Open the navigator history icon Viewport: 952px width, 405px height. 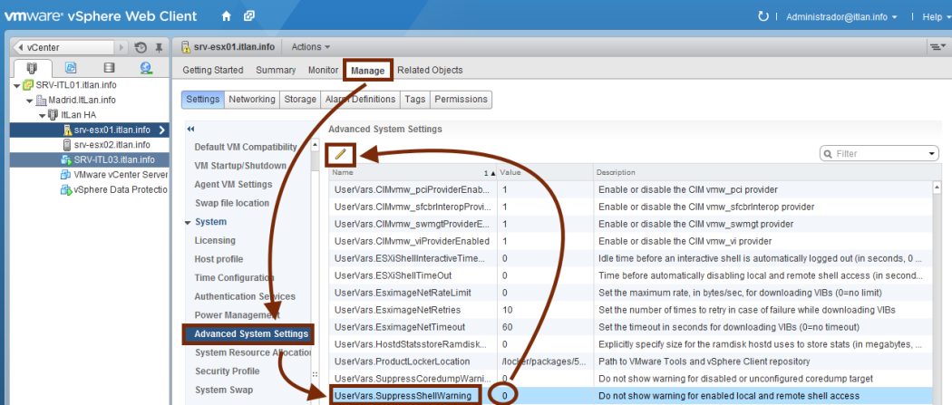141,47
